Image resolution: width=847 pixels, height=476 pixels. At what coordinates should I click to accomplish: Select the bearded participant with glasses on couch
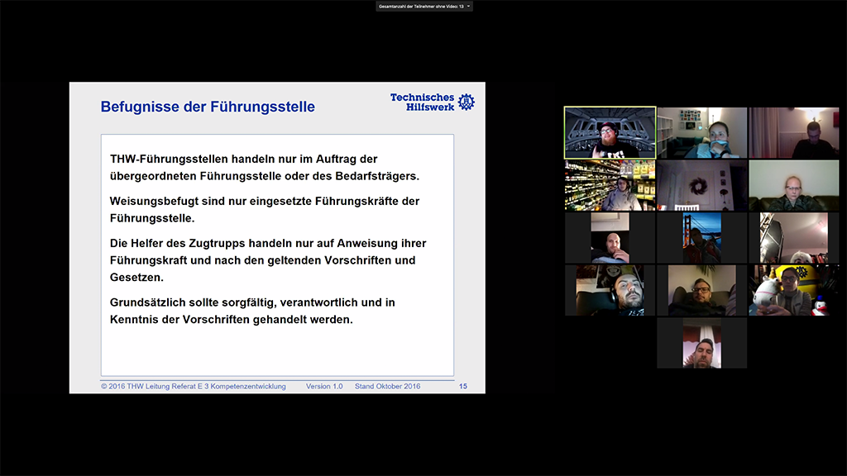(701, 290)
